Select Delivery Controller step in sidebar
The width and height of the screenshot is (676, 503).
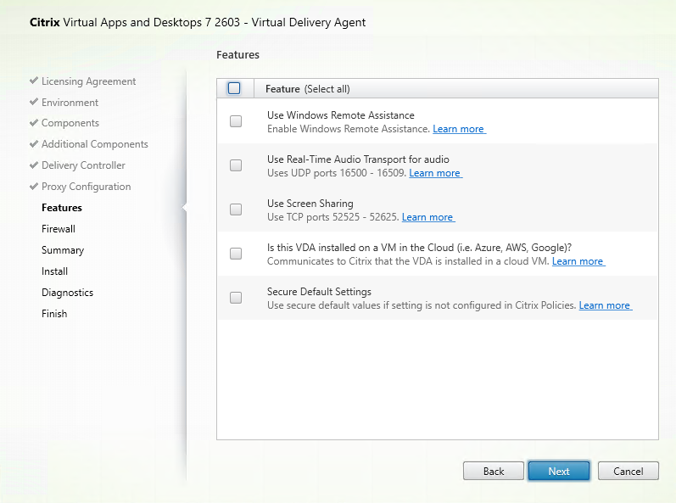tap(83, 165)
